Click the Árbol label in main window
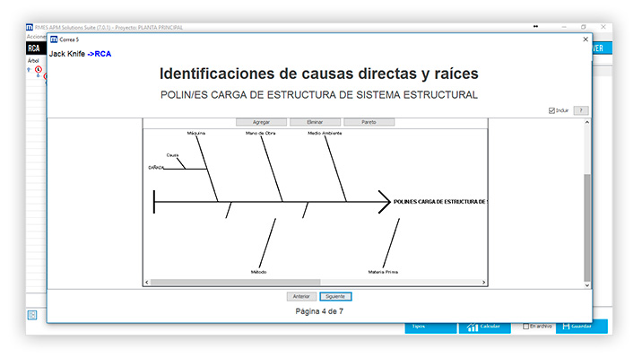This screenshot has height=358, width=642. click(33, 61)
